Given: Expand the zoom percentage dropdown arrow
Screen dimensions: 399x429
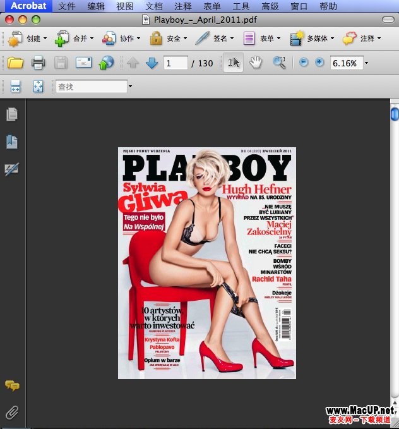Looking at the screenshot, I should 366,63.
